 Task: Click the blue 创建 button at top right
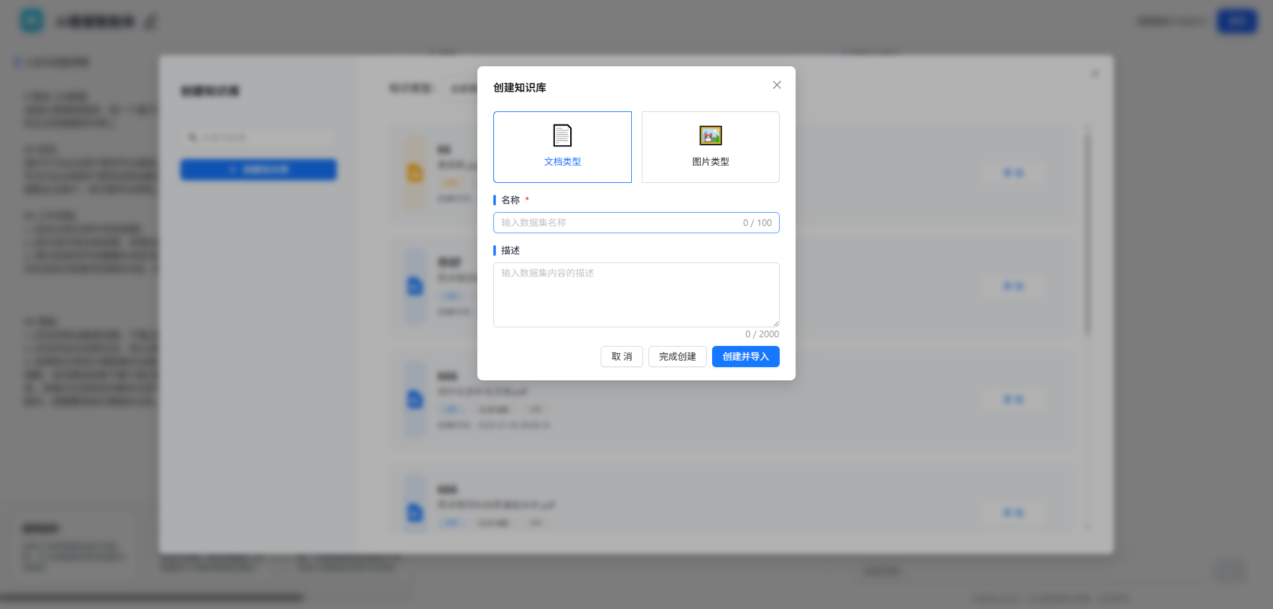click(1237, 21)
